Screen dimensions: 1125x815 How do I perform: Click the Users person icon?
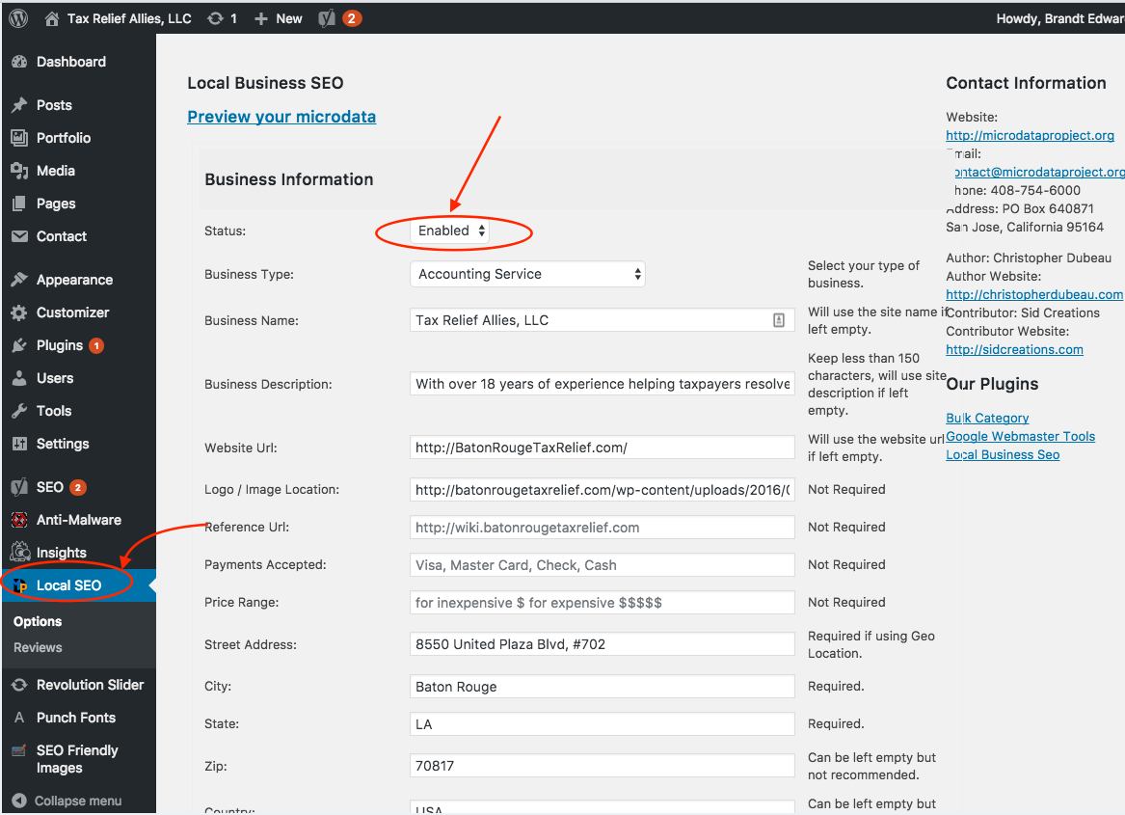[19, 378]
